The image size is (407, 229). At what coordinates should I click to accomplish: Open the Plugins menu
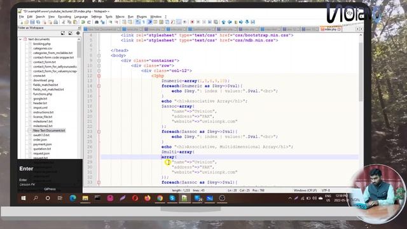(x=142, y=17)
